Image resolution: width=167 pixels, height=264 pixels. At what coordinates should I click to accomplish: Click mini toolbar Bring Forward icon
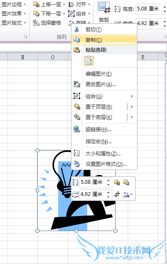click(x=117, y=183)
